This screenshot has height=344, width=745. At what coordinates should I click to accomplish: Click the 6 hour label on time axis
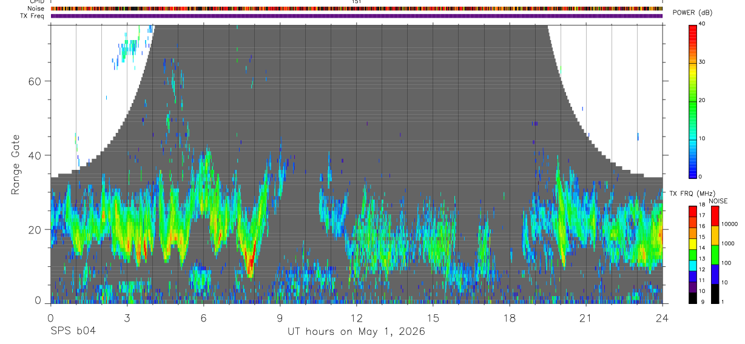click(203, 317)
